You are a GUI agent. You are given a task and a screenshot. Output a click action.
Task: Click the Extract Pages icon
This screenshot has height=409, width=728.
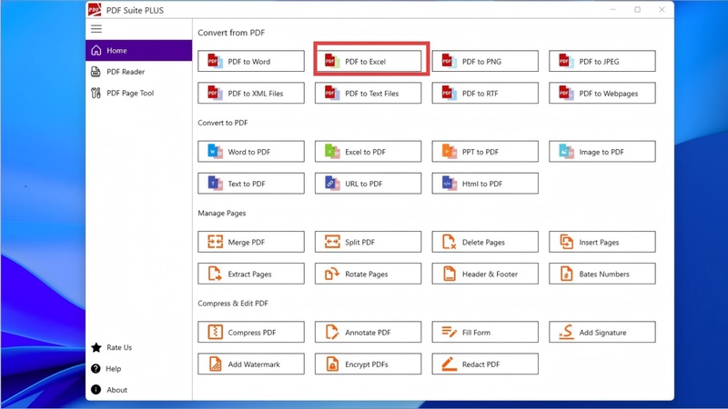[215, 274]
